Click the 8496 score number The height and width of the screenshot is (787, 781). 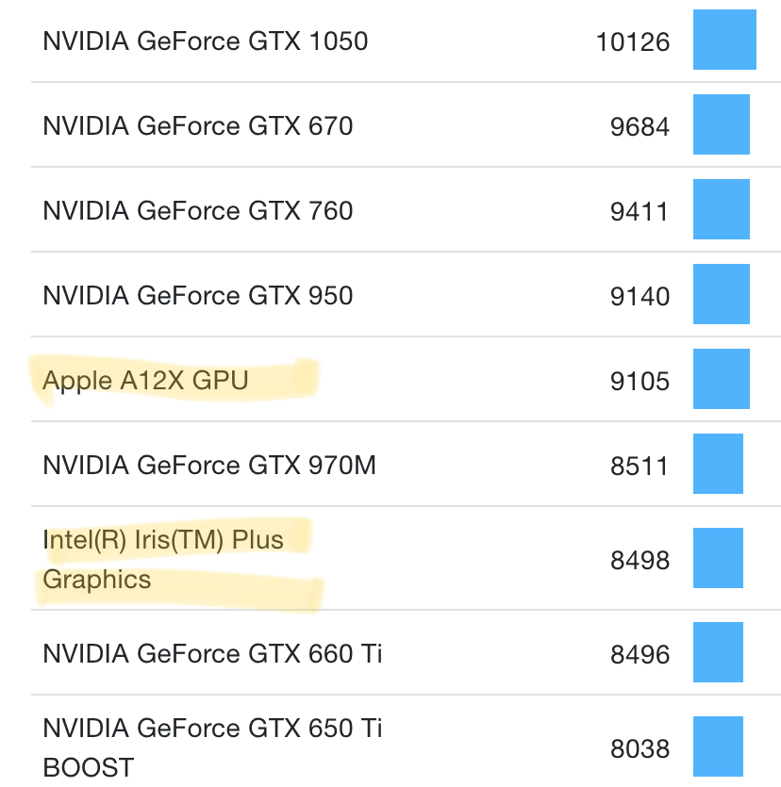(640, 655)
